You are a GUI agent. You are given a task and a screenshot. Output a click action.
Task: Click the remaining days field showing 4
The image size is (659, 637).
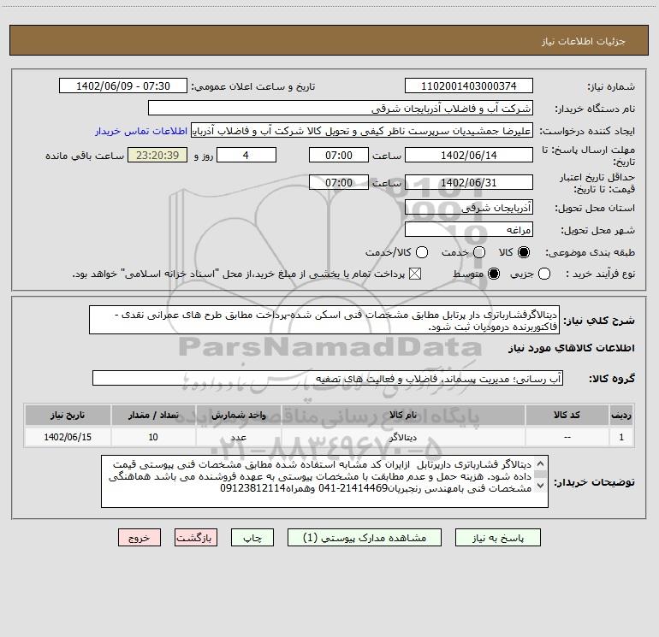tap(246, 155)
